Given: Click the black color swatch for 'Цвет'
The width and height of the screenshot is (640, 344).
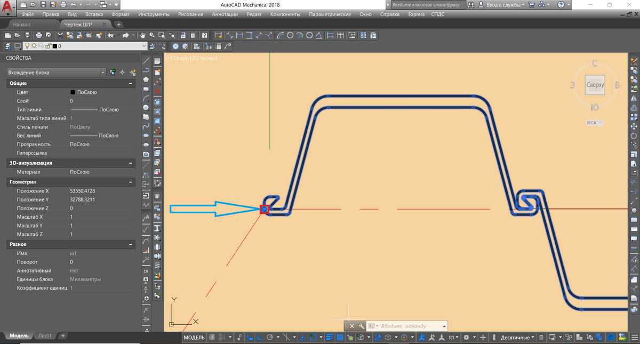Looking at the screenshot, I should pyautogui.click(x=73, y=92).
